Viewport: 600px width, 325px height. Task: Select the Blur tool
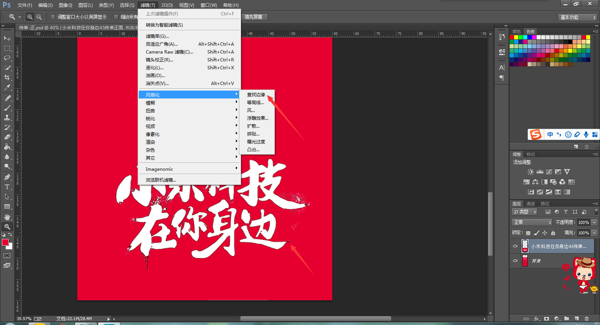pos(7,157)
